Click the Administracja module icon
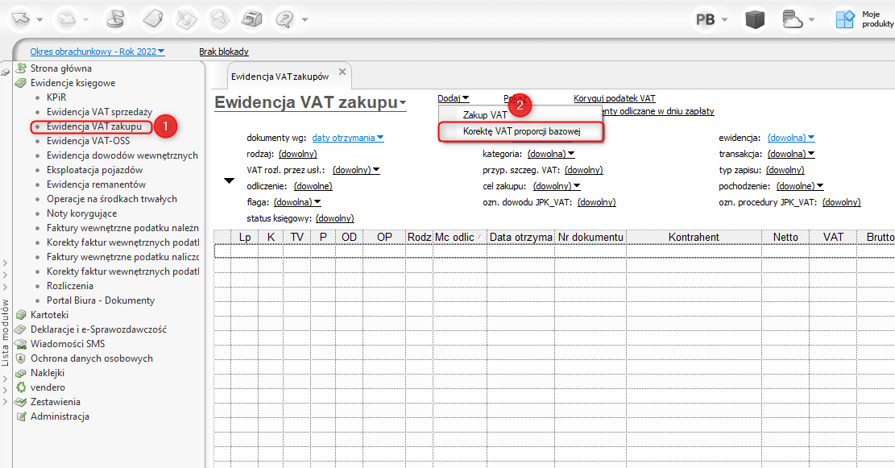The height and width of the screenshot is (468, 895). coord(21,416)
